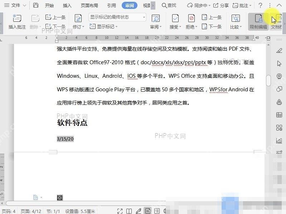Open the chart icon in right sidebar

click(279, 141)
